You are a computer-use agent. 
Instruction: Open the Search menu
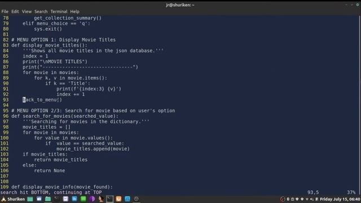tap(41, 11)
